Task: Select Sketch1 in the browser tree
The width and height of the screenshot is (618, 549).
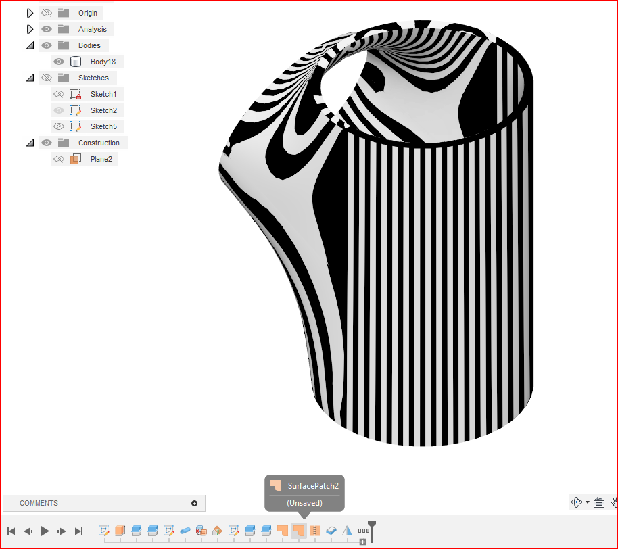Action: 103,94
